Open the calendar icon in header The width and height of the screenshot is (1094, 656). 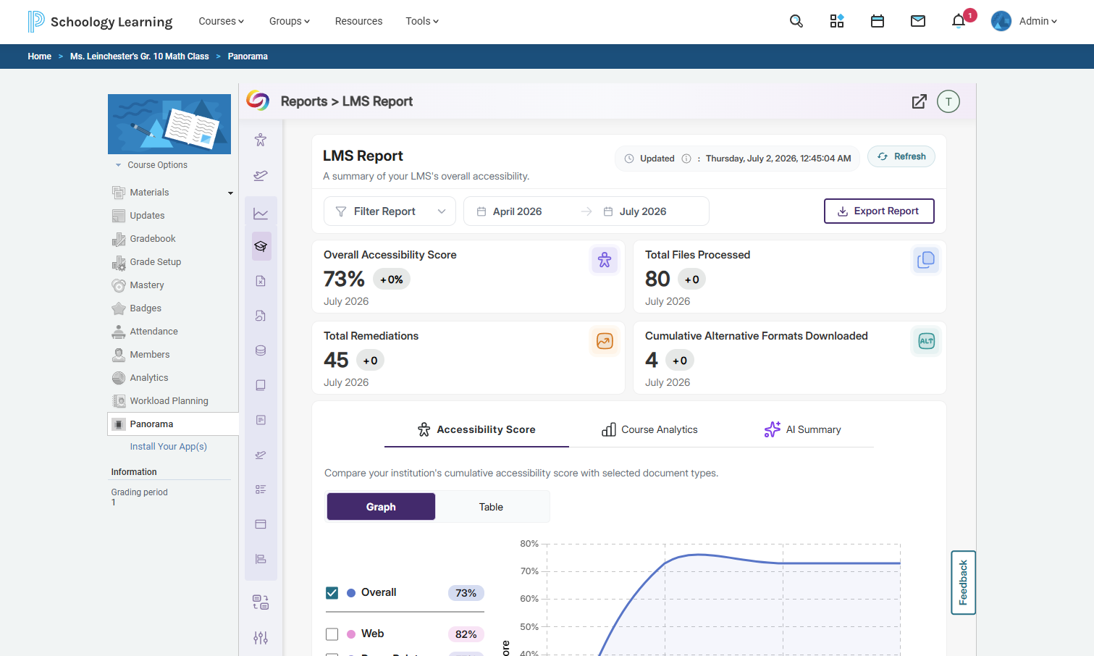(x=877, y=21)
